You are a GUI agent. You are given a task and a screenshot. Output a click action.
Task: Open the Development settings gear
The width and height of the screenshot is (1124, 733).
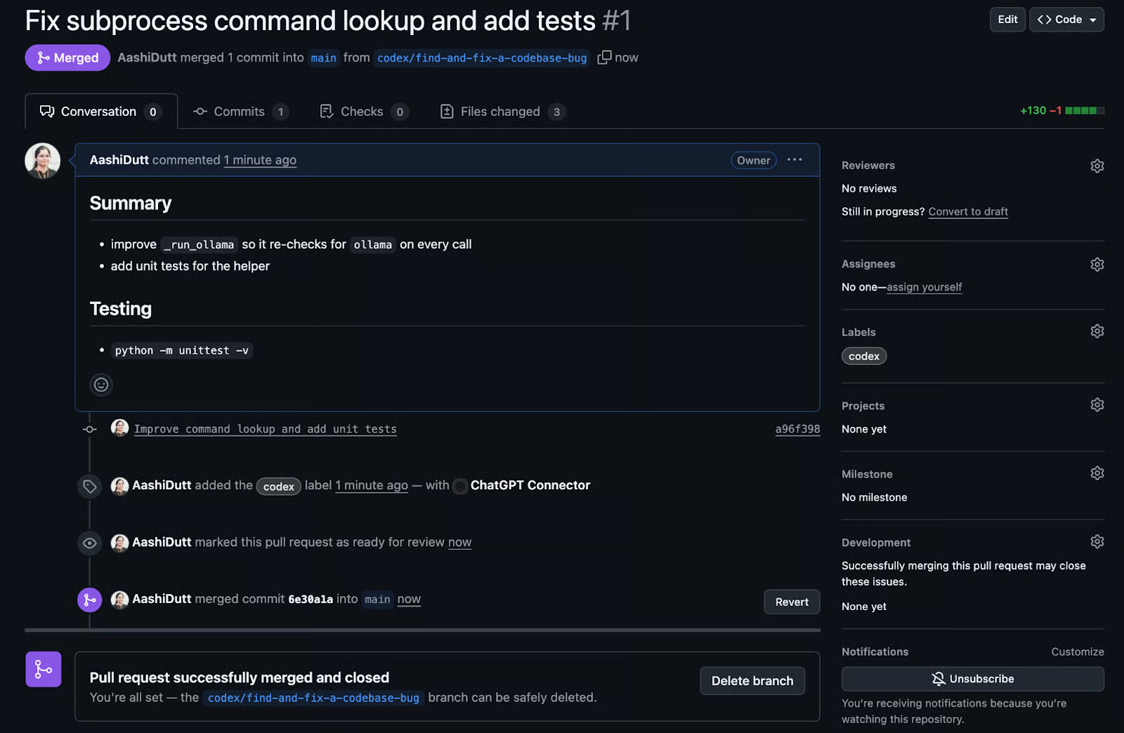point(1097,541)
